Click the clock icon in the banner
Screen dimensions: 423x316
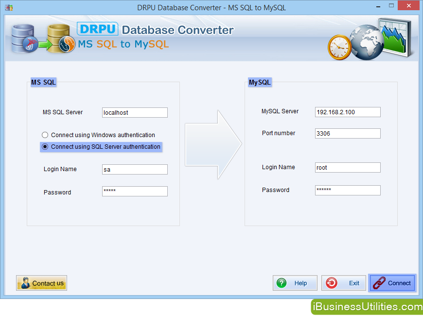pos(339,48)
